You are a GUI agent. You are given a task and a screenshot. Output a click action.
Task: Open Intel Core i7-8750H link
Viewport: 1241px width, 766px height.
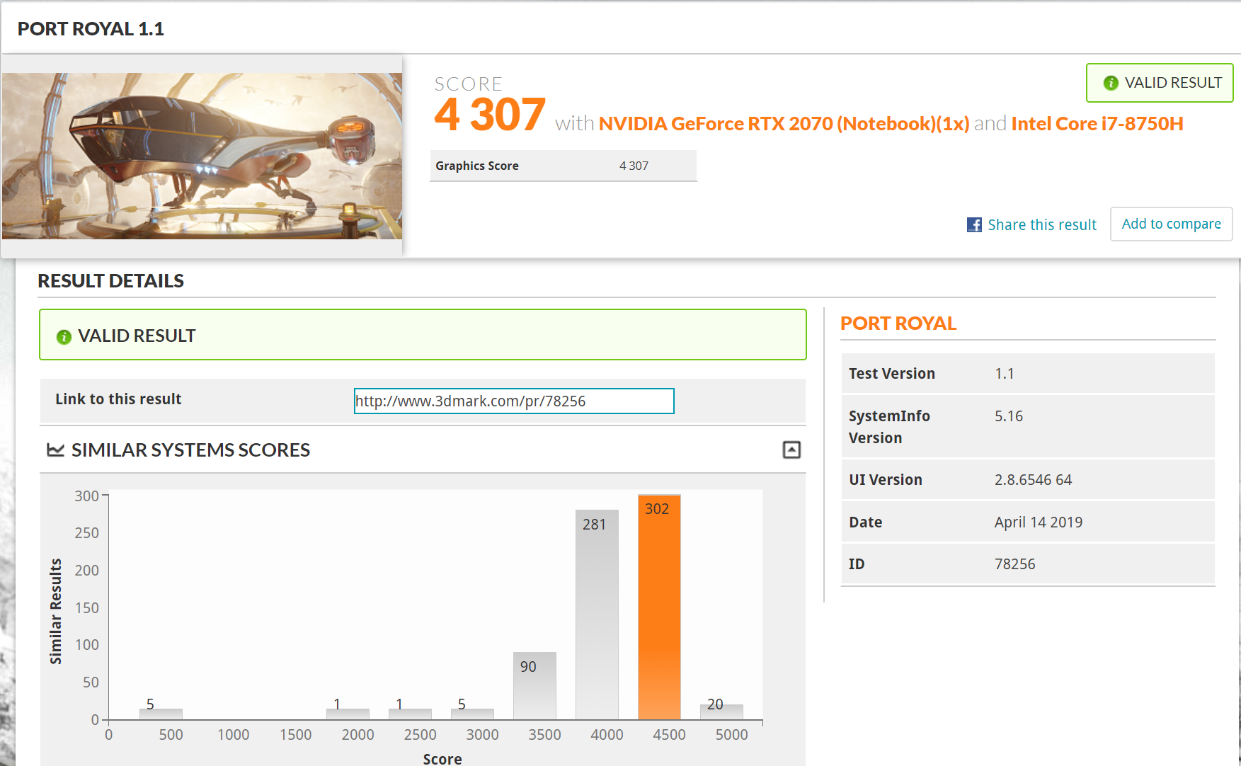click(1097, 124)
